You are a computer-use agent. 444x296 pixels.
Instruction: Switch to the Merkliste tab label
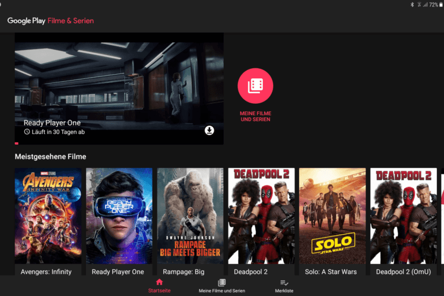point(284,291)
